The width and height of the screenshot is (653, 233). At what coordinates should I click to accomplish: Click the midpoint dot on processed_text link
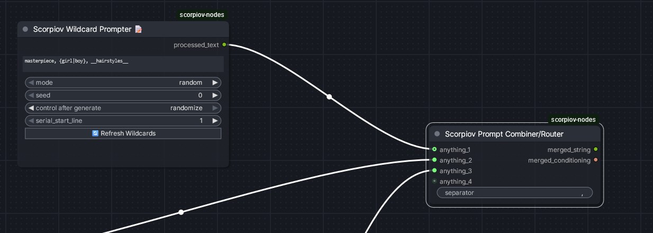coord(329,97)
